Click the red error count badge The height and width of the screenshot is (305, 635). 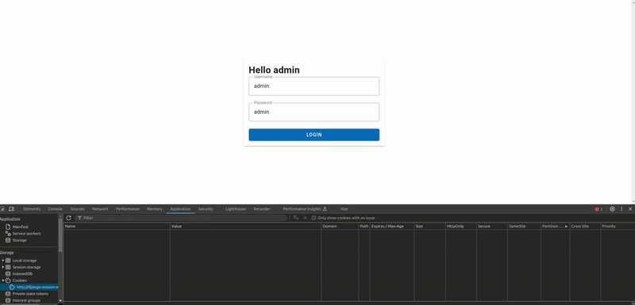tap(598, 209)
